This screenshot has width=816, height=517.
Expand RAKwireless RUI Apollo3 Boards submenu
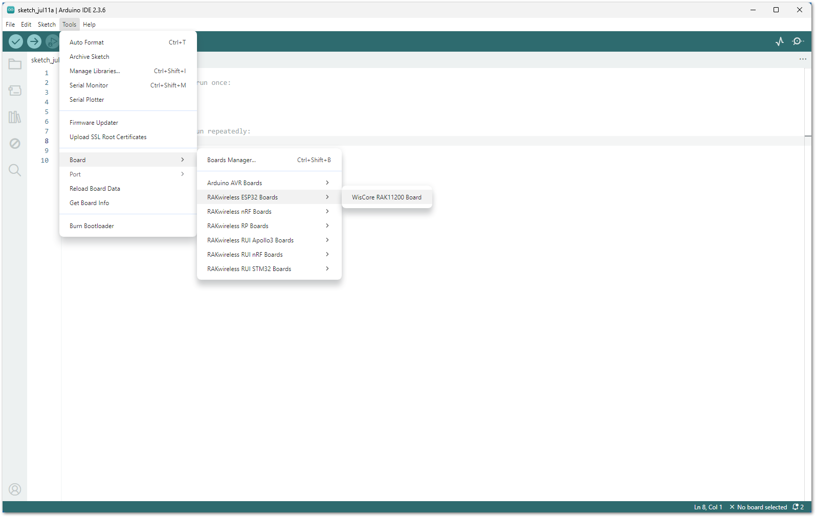point(269,240)
